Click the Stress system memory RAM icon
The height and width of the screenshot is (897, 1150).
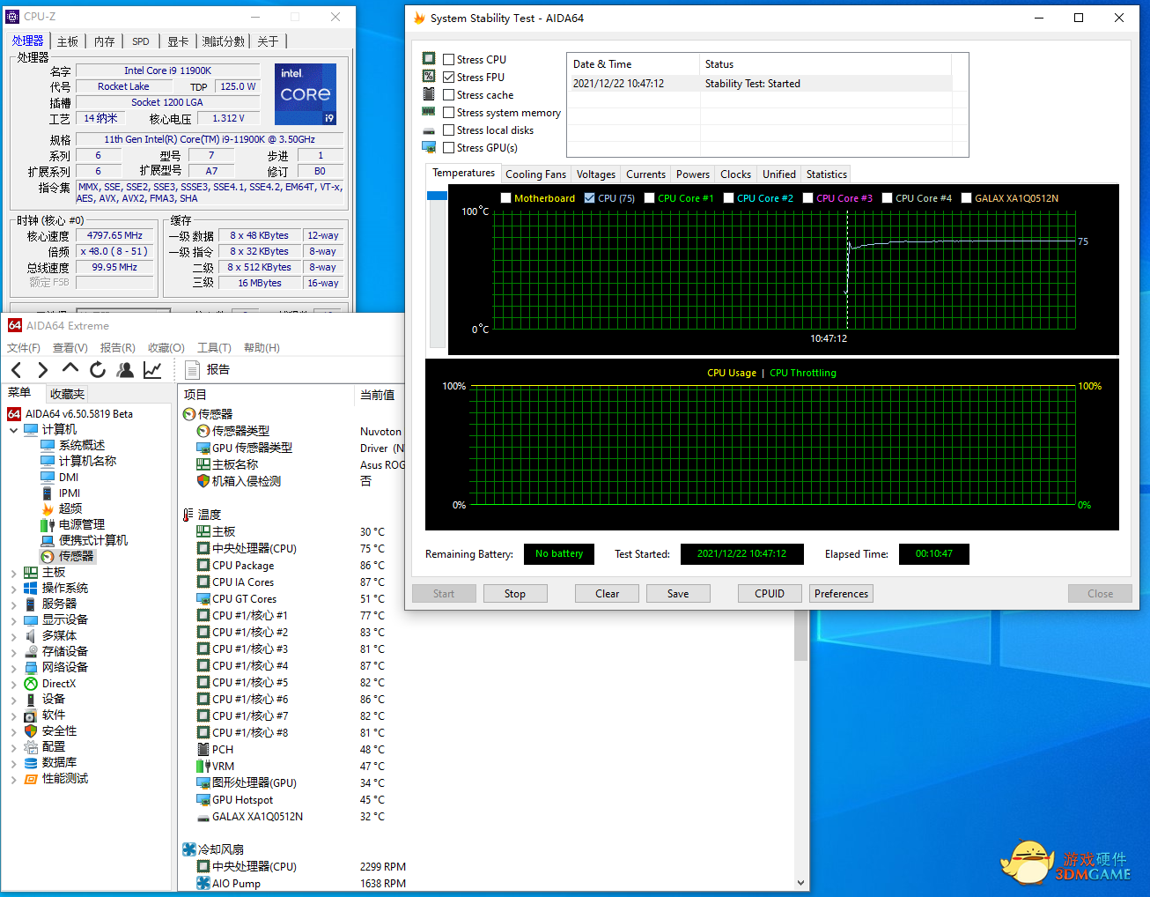tap(429, 112)
